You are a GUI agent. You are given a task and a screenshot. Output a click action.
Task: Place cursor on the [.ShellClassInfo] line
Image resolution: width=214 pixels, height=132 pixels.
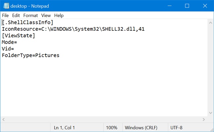[27, 22]
